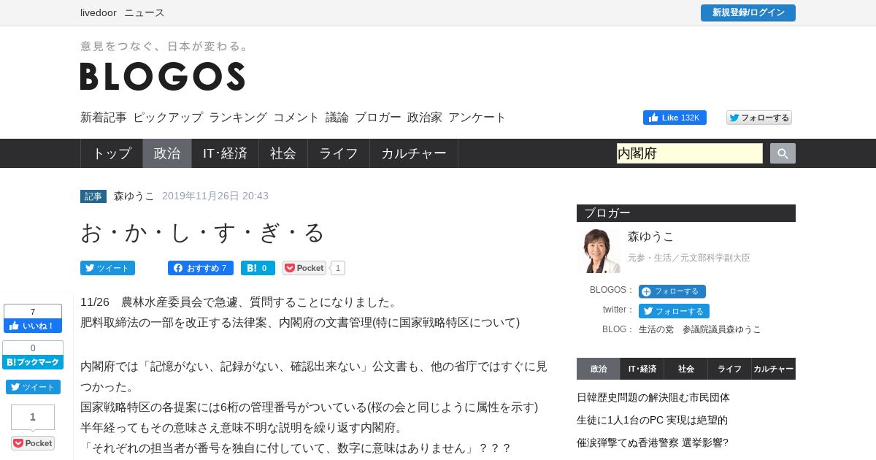Viewport: 876px width, 460px height.
Task: Open 政治家 menu item
Action: tap(425, 117)
